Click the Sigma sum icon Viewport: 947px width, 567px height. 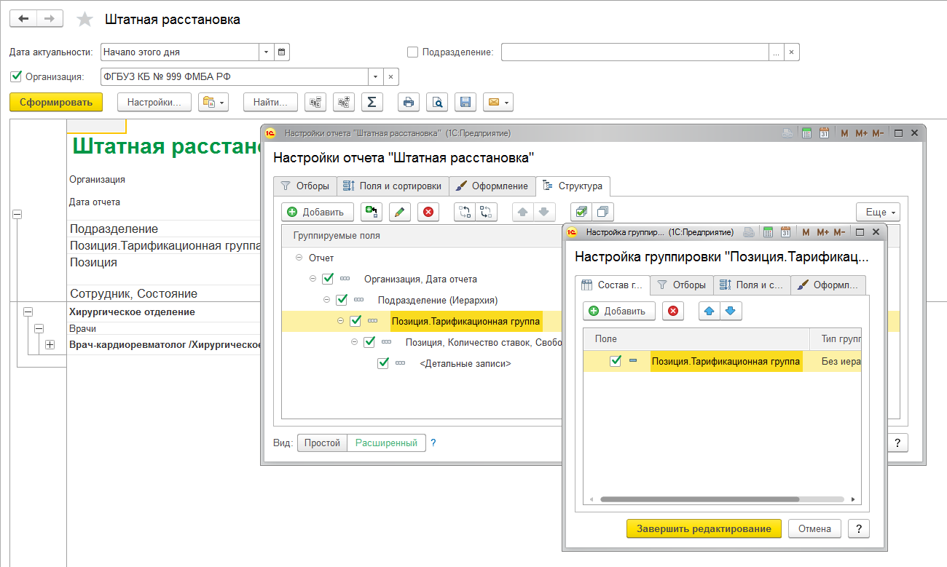[x=372, y=102]
